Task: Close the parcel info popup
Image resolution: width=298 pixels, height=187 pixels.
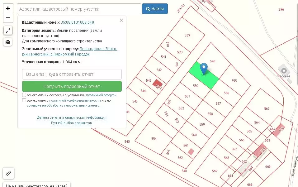Action: point(121,20)
